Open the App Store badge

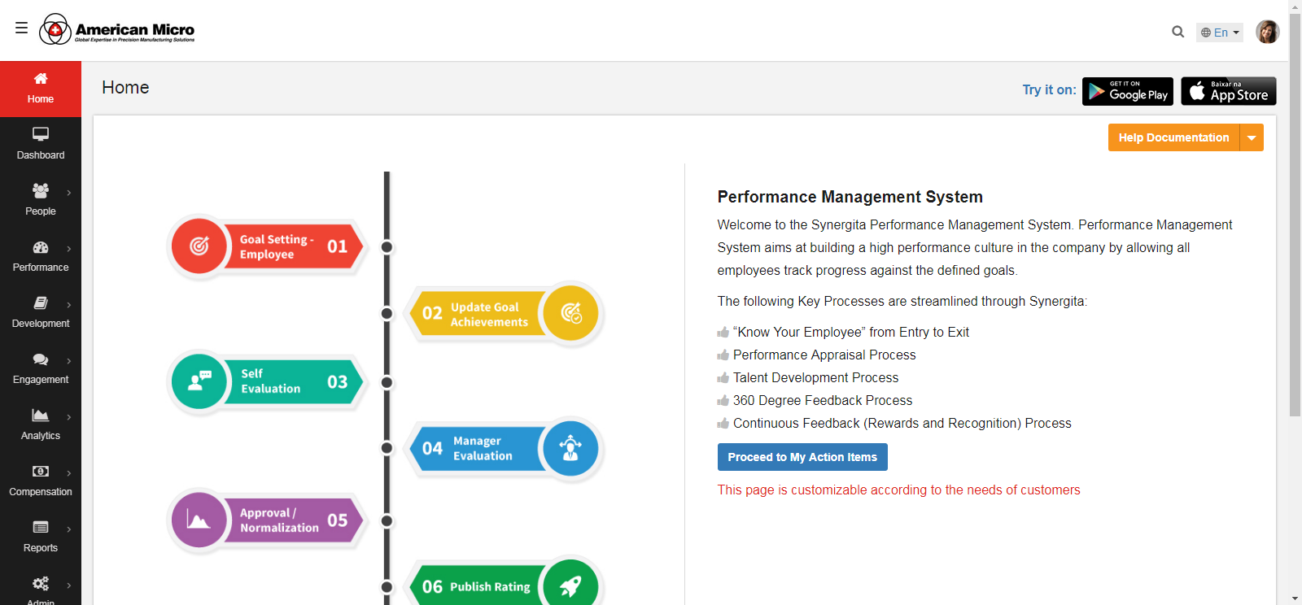(1228, 91)
